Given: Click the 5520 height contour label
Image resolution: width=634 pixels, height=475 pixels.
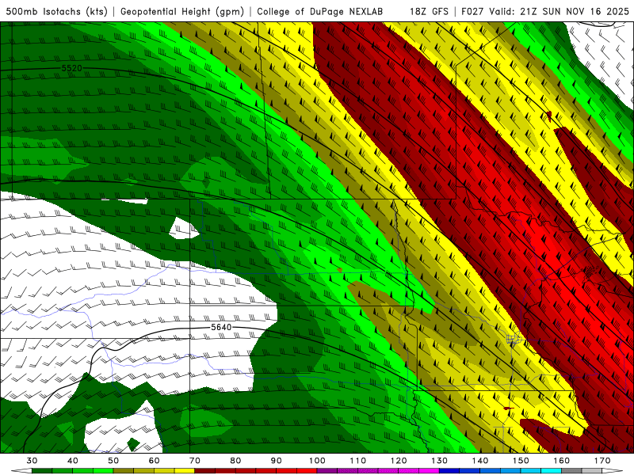Looking at the screenshot, I should pyautogui.click(x=71, y=68).
